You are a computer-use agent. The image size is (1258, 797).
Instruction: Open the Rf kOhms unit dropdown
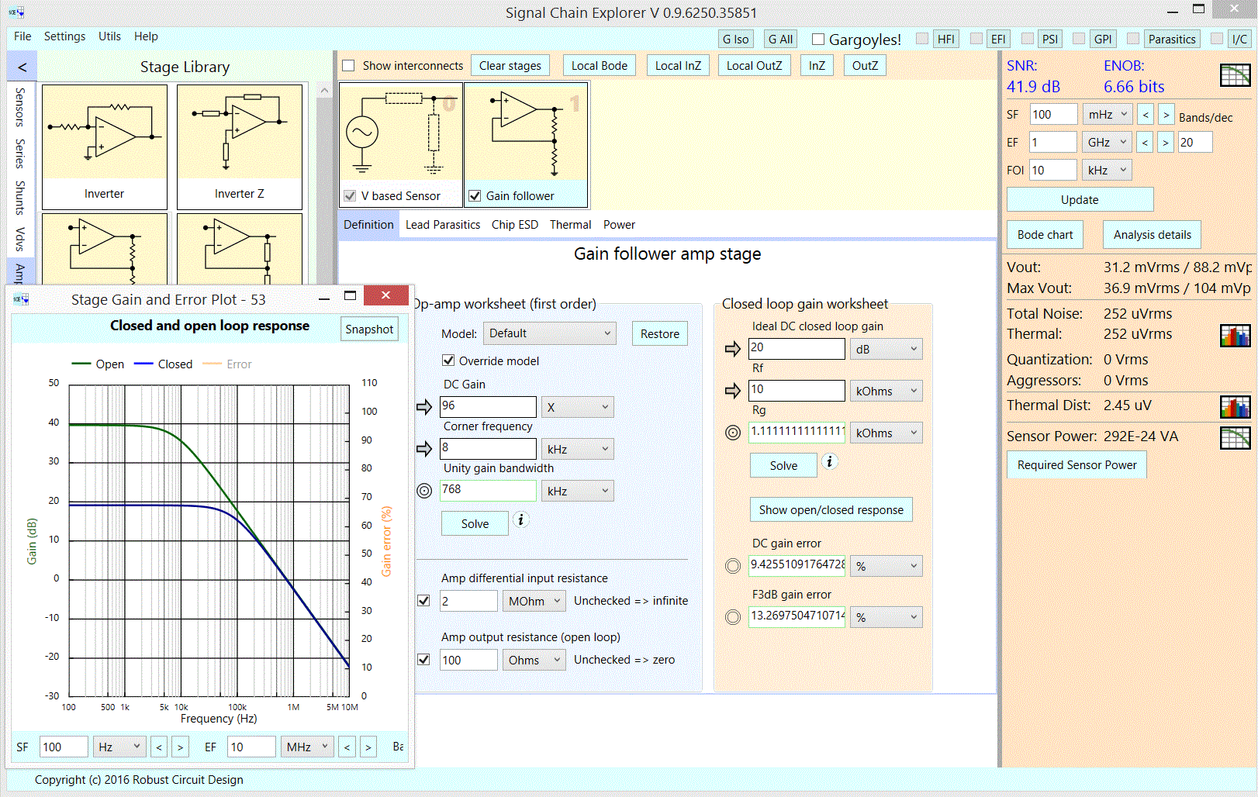886,390
